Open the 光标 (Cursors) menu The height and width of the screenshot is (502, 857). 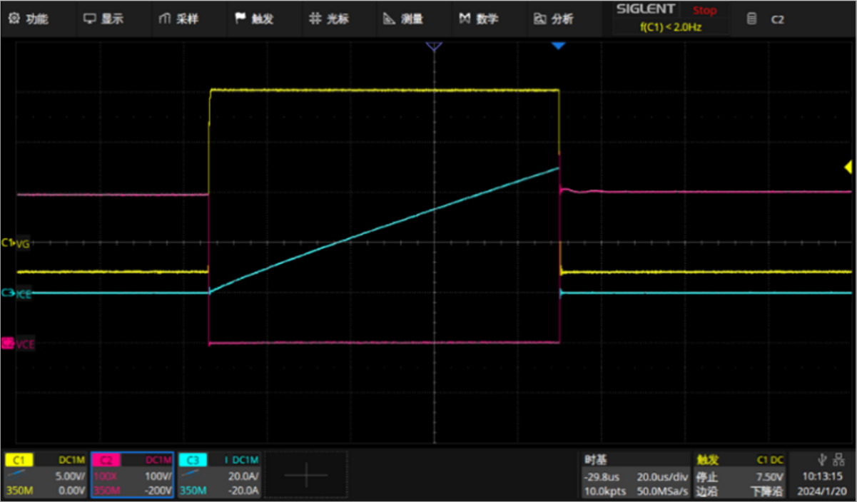(330, 19)
